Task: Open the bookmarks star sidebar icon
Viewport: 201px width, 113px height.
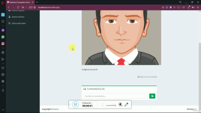Action: 3,21
